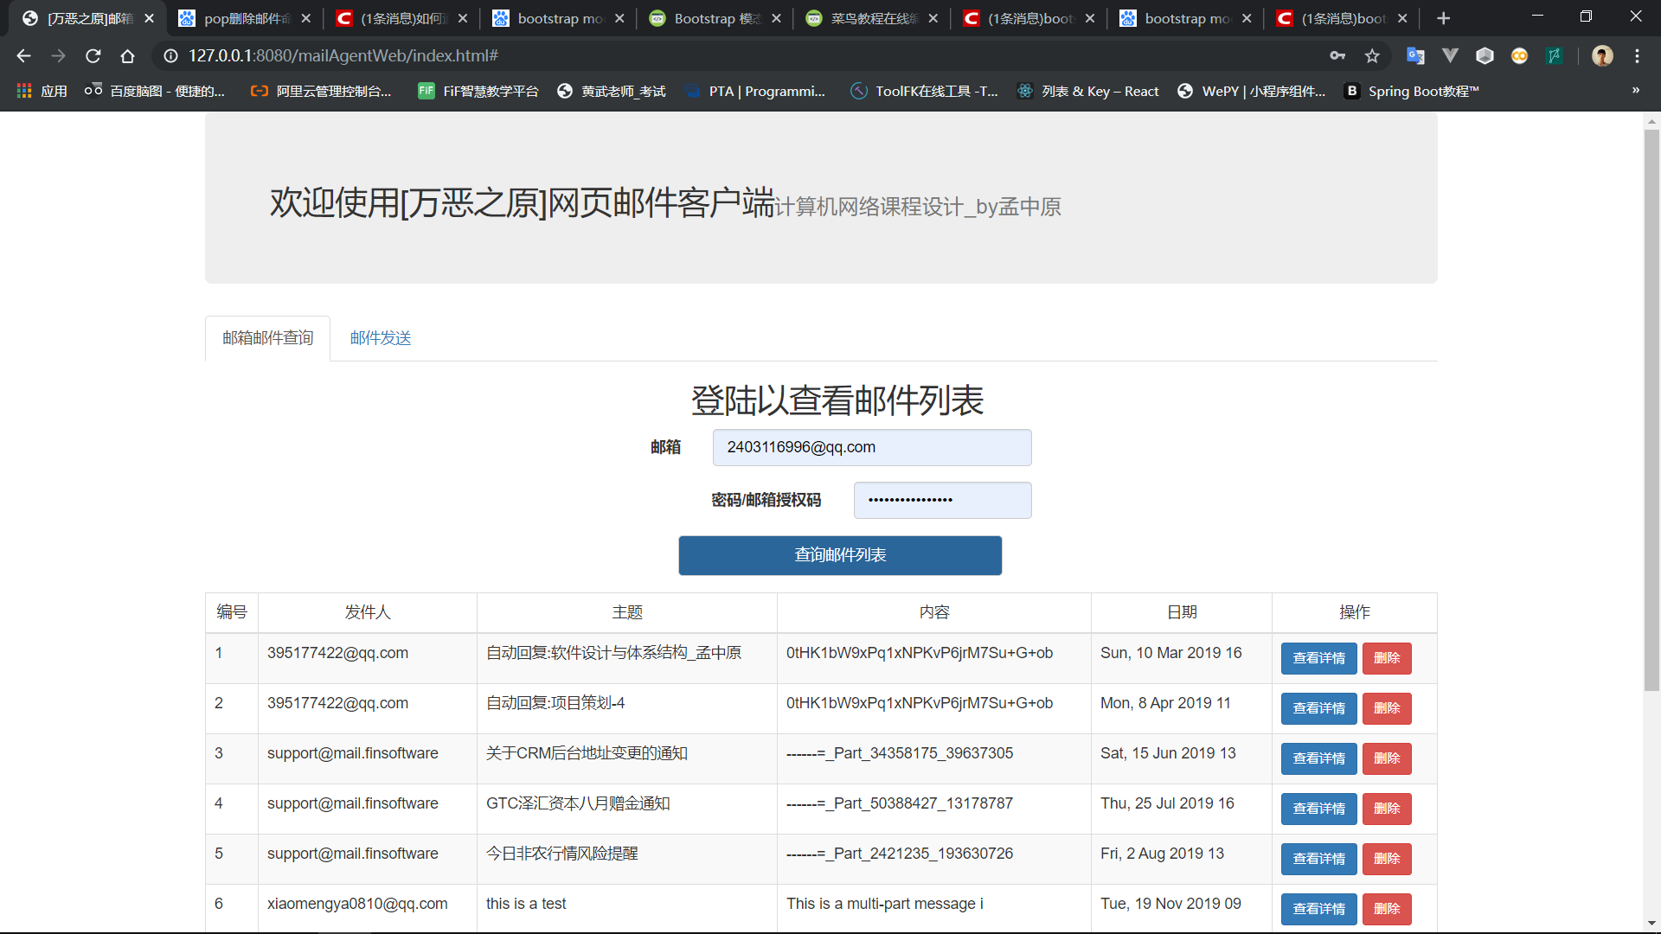
Task: View details of email number 3
Action: (1318, 758)
